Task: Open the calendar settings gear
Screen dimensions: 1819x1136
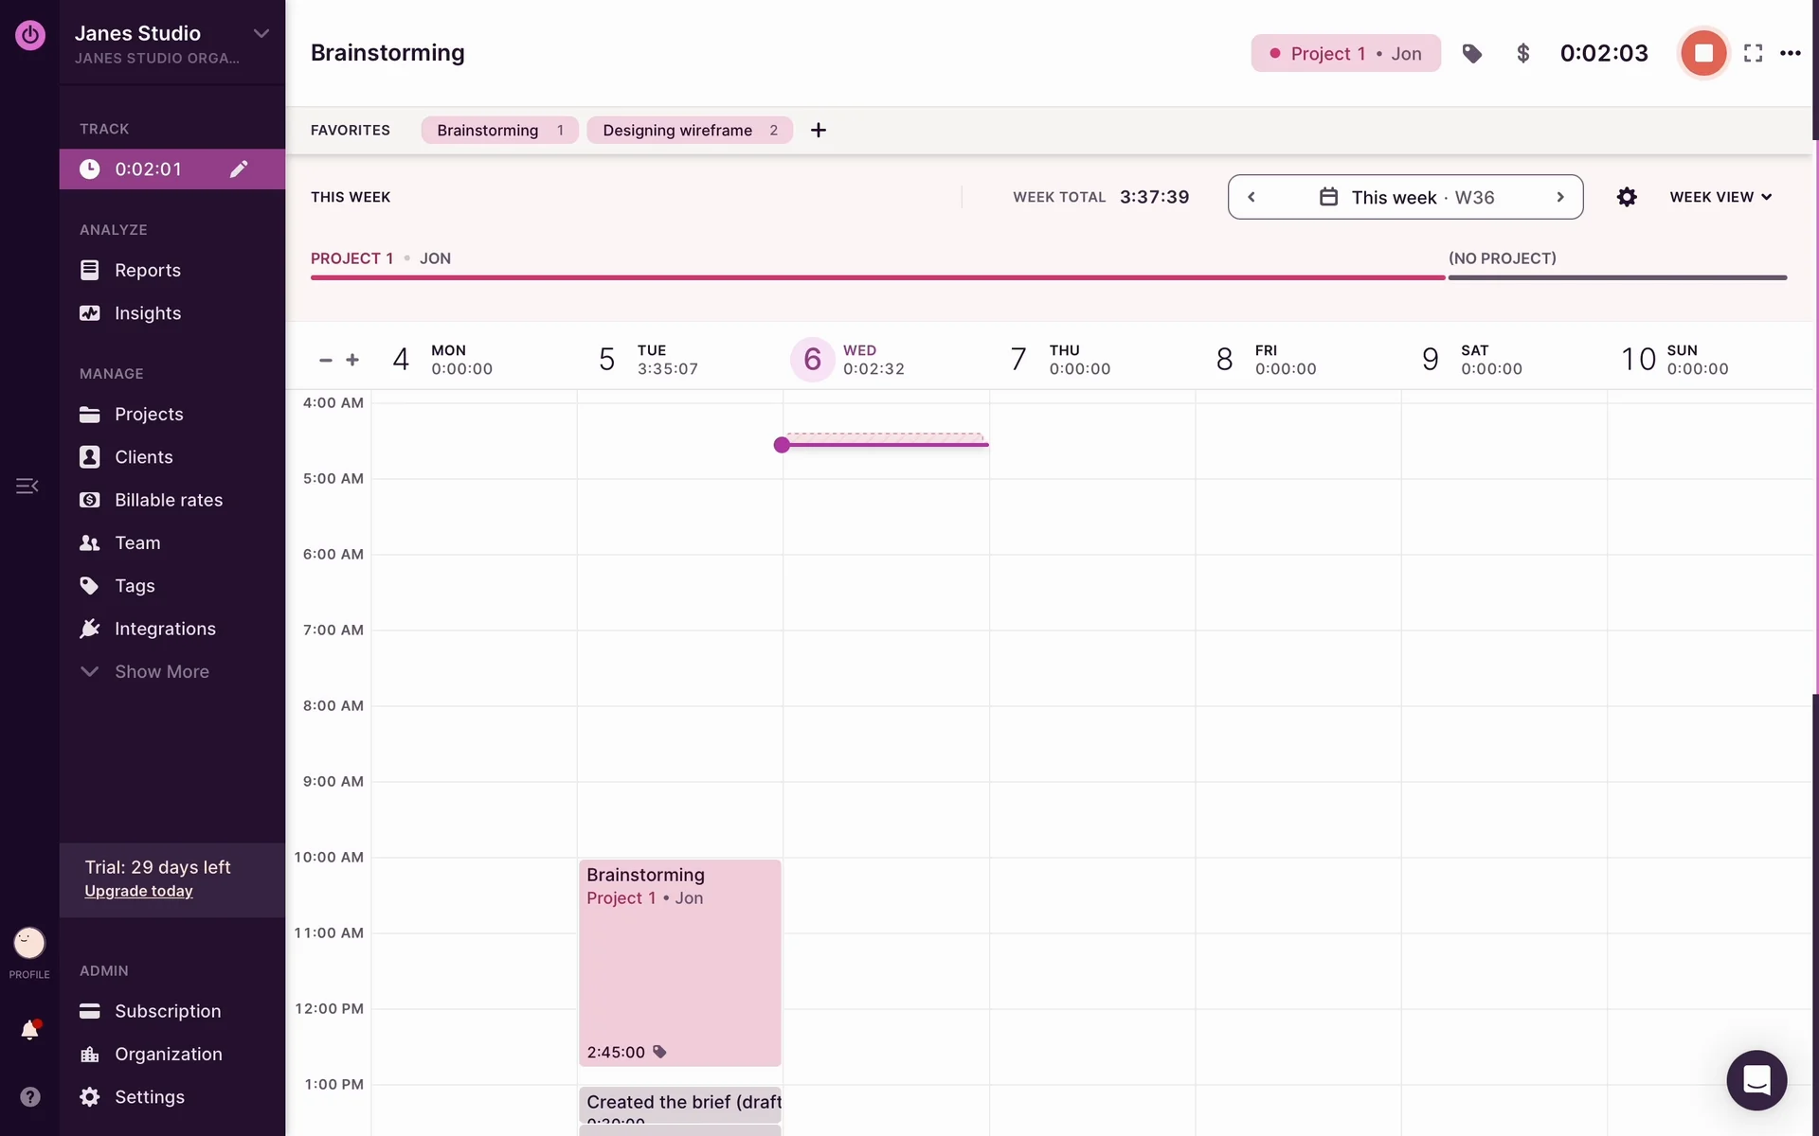Action: pyautogui.click(x=1627, y=197)
